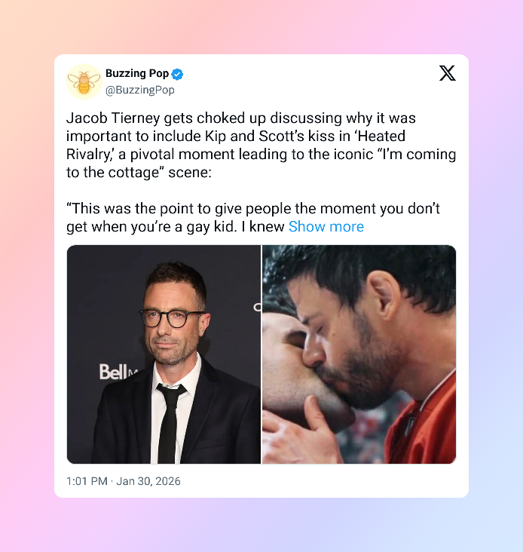Click the 1:01 PM timestamp
Viewport: 523px width, 552px height.
click(87, 481)
